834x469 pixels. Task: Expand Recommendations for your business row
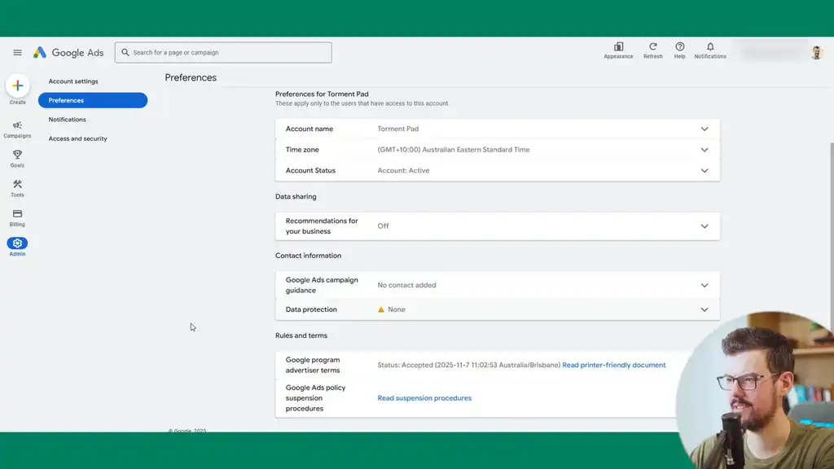pyautogui.click(x=705, y=226)
